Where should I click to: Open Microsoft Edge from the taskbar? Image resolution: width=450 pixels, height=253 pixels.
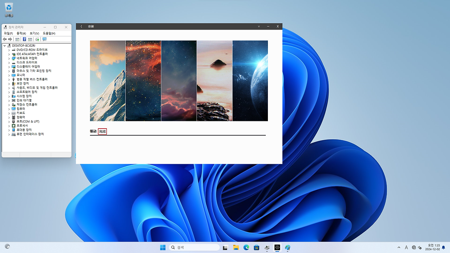[x=246, y=247]
